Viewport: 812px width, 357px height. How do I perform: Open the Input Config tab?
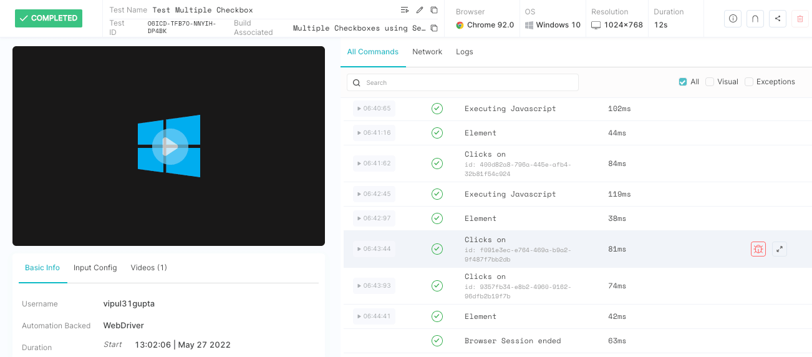[x=95, y=268]
